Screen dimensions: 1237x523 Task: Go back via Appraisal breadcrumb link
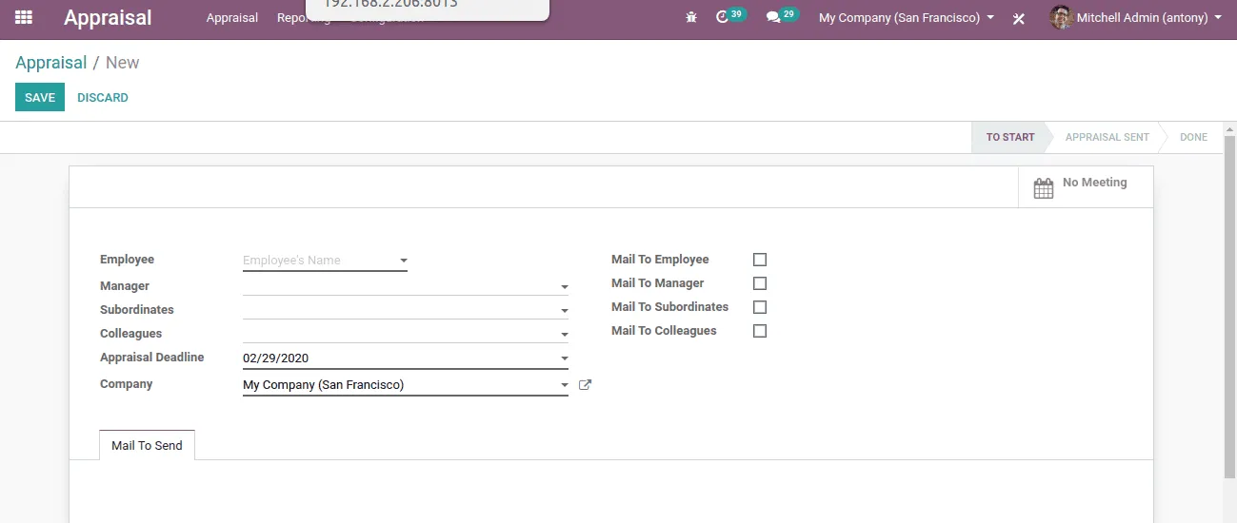pyautogui.click(x=50, y=63)
